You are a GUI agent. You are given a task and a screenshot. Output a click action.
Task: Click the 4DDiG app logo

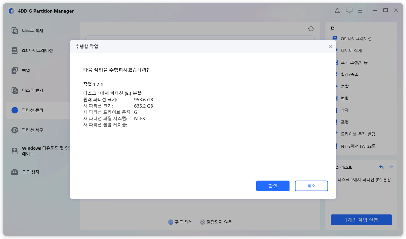pos(12,11)
